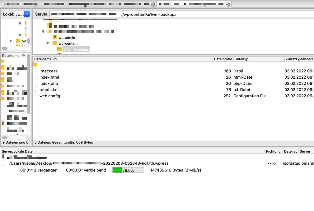Screen dimensions: 314x211
Task: Select the web.config file icon
Action: [35, 96]
